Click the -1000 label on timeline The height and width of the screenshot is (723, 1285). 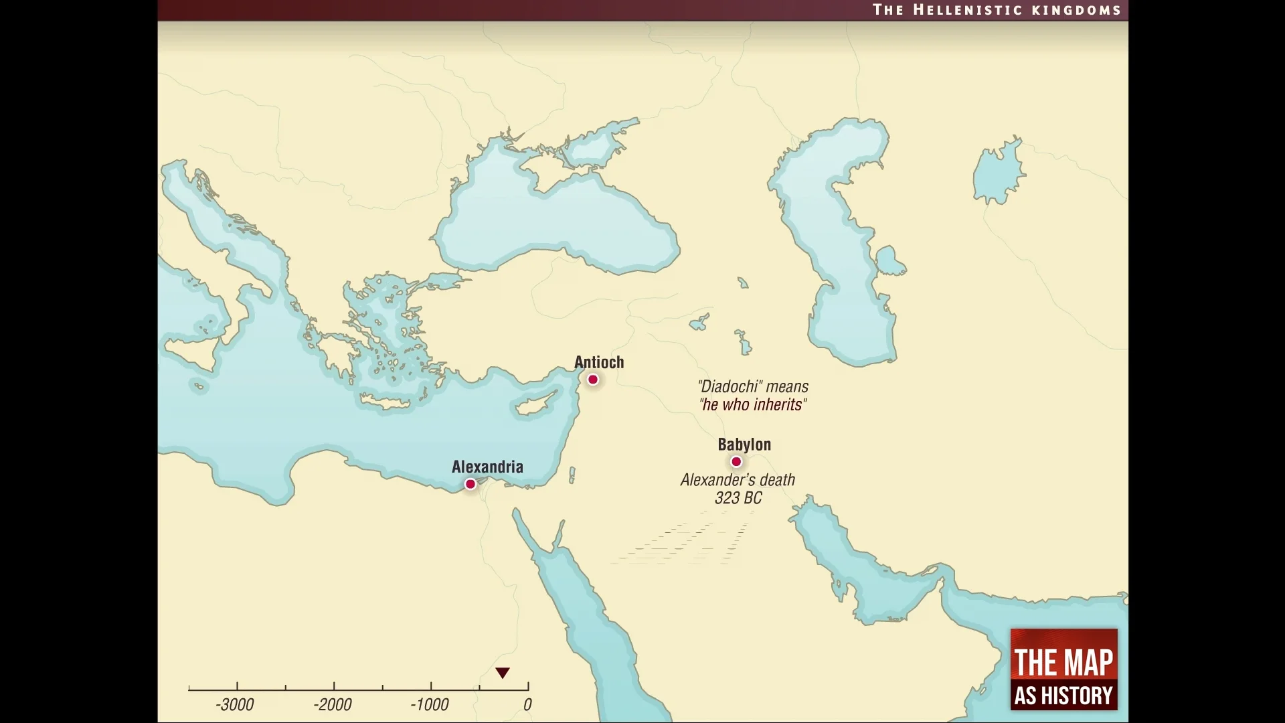(430, 705)
